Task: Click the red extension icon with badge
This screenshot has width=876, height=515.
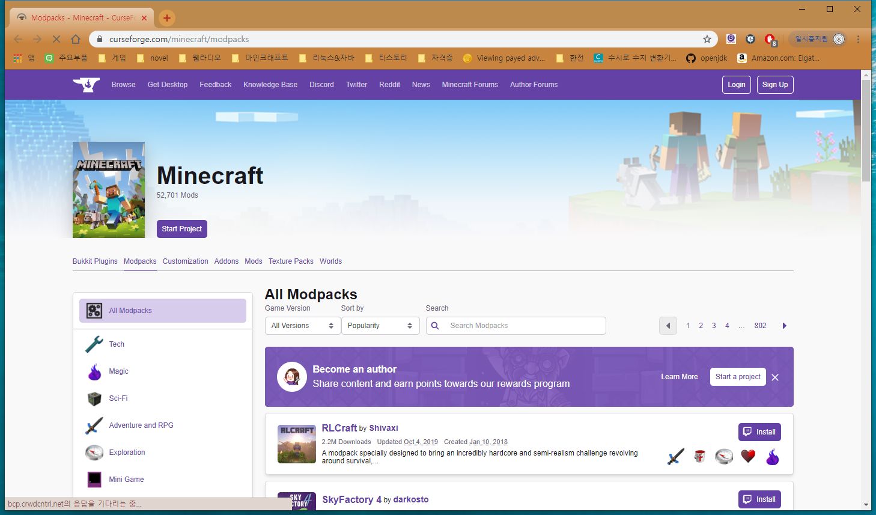Action: coord(770,40)
